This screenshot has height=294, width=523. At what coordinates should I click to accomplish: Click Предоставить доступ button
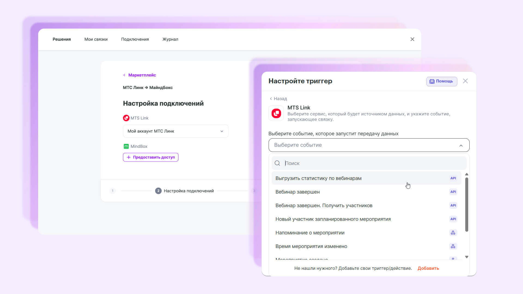151,157
